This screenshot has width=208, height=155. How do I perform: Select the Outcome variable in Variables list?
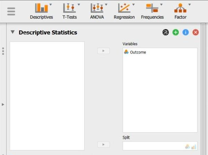[x=138, y=52]
